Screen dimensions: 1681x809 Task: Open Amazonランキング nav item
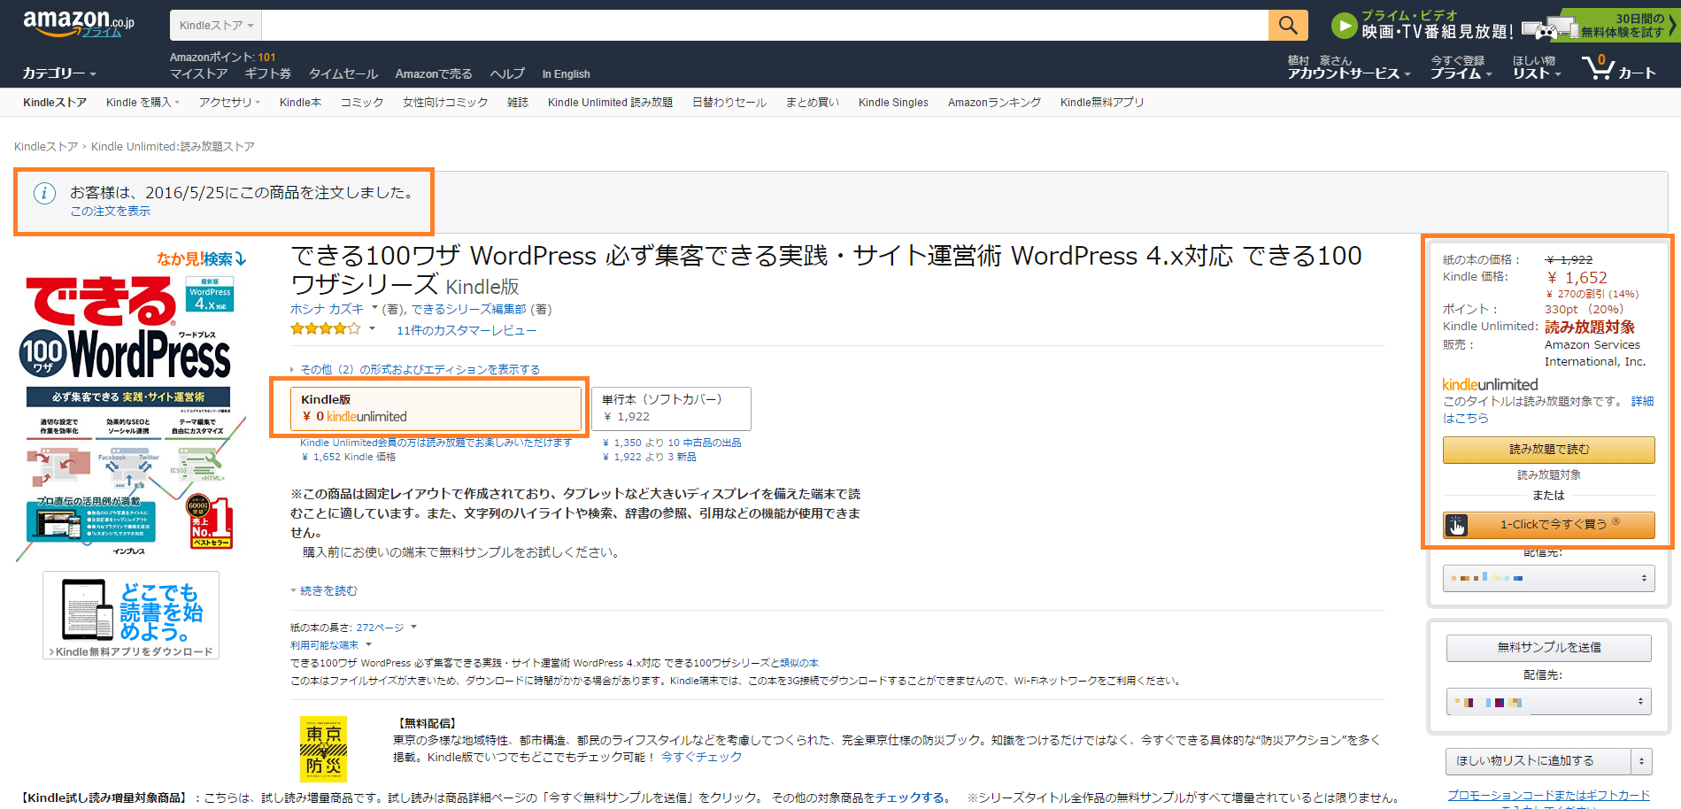(x=994, y=103)
